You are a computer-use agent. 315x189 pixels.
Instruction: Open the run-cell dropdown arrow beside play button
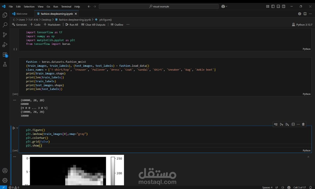[x=17, y=128]
